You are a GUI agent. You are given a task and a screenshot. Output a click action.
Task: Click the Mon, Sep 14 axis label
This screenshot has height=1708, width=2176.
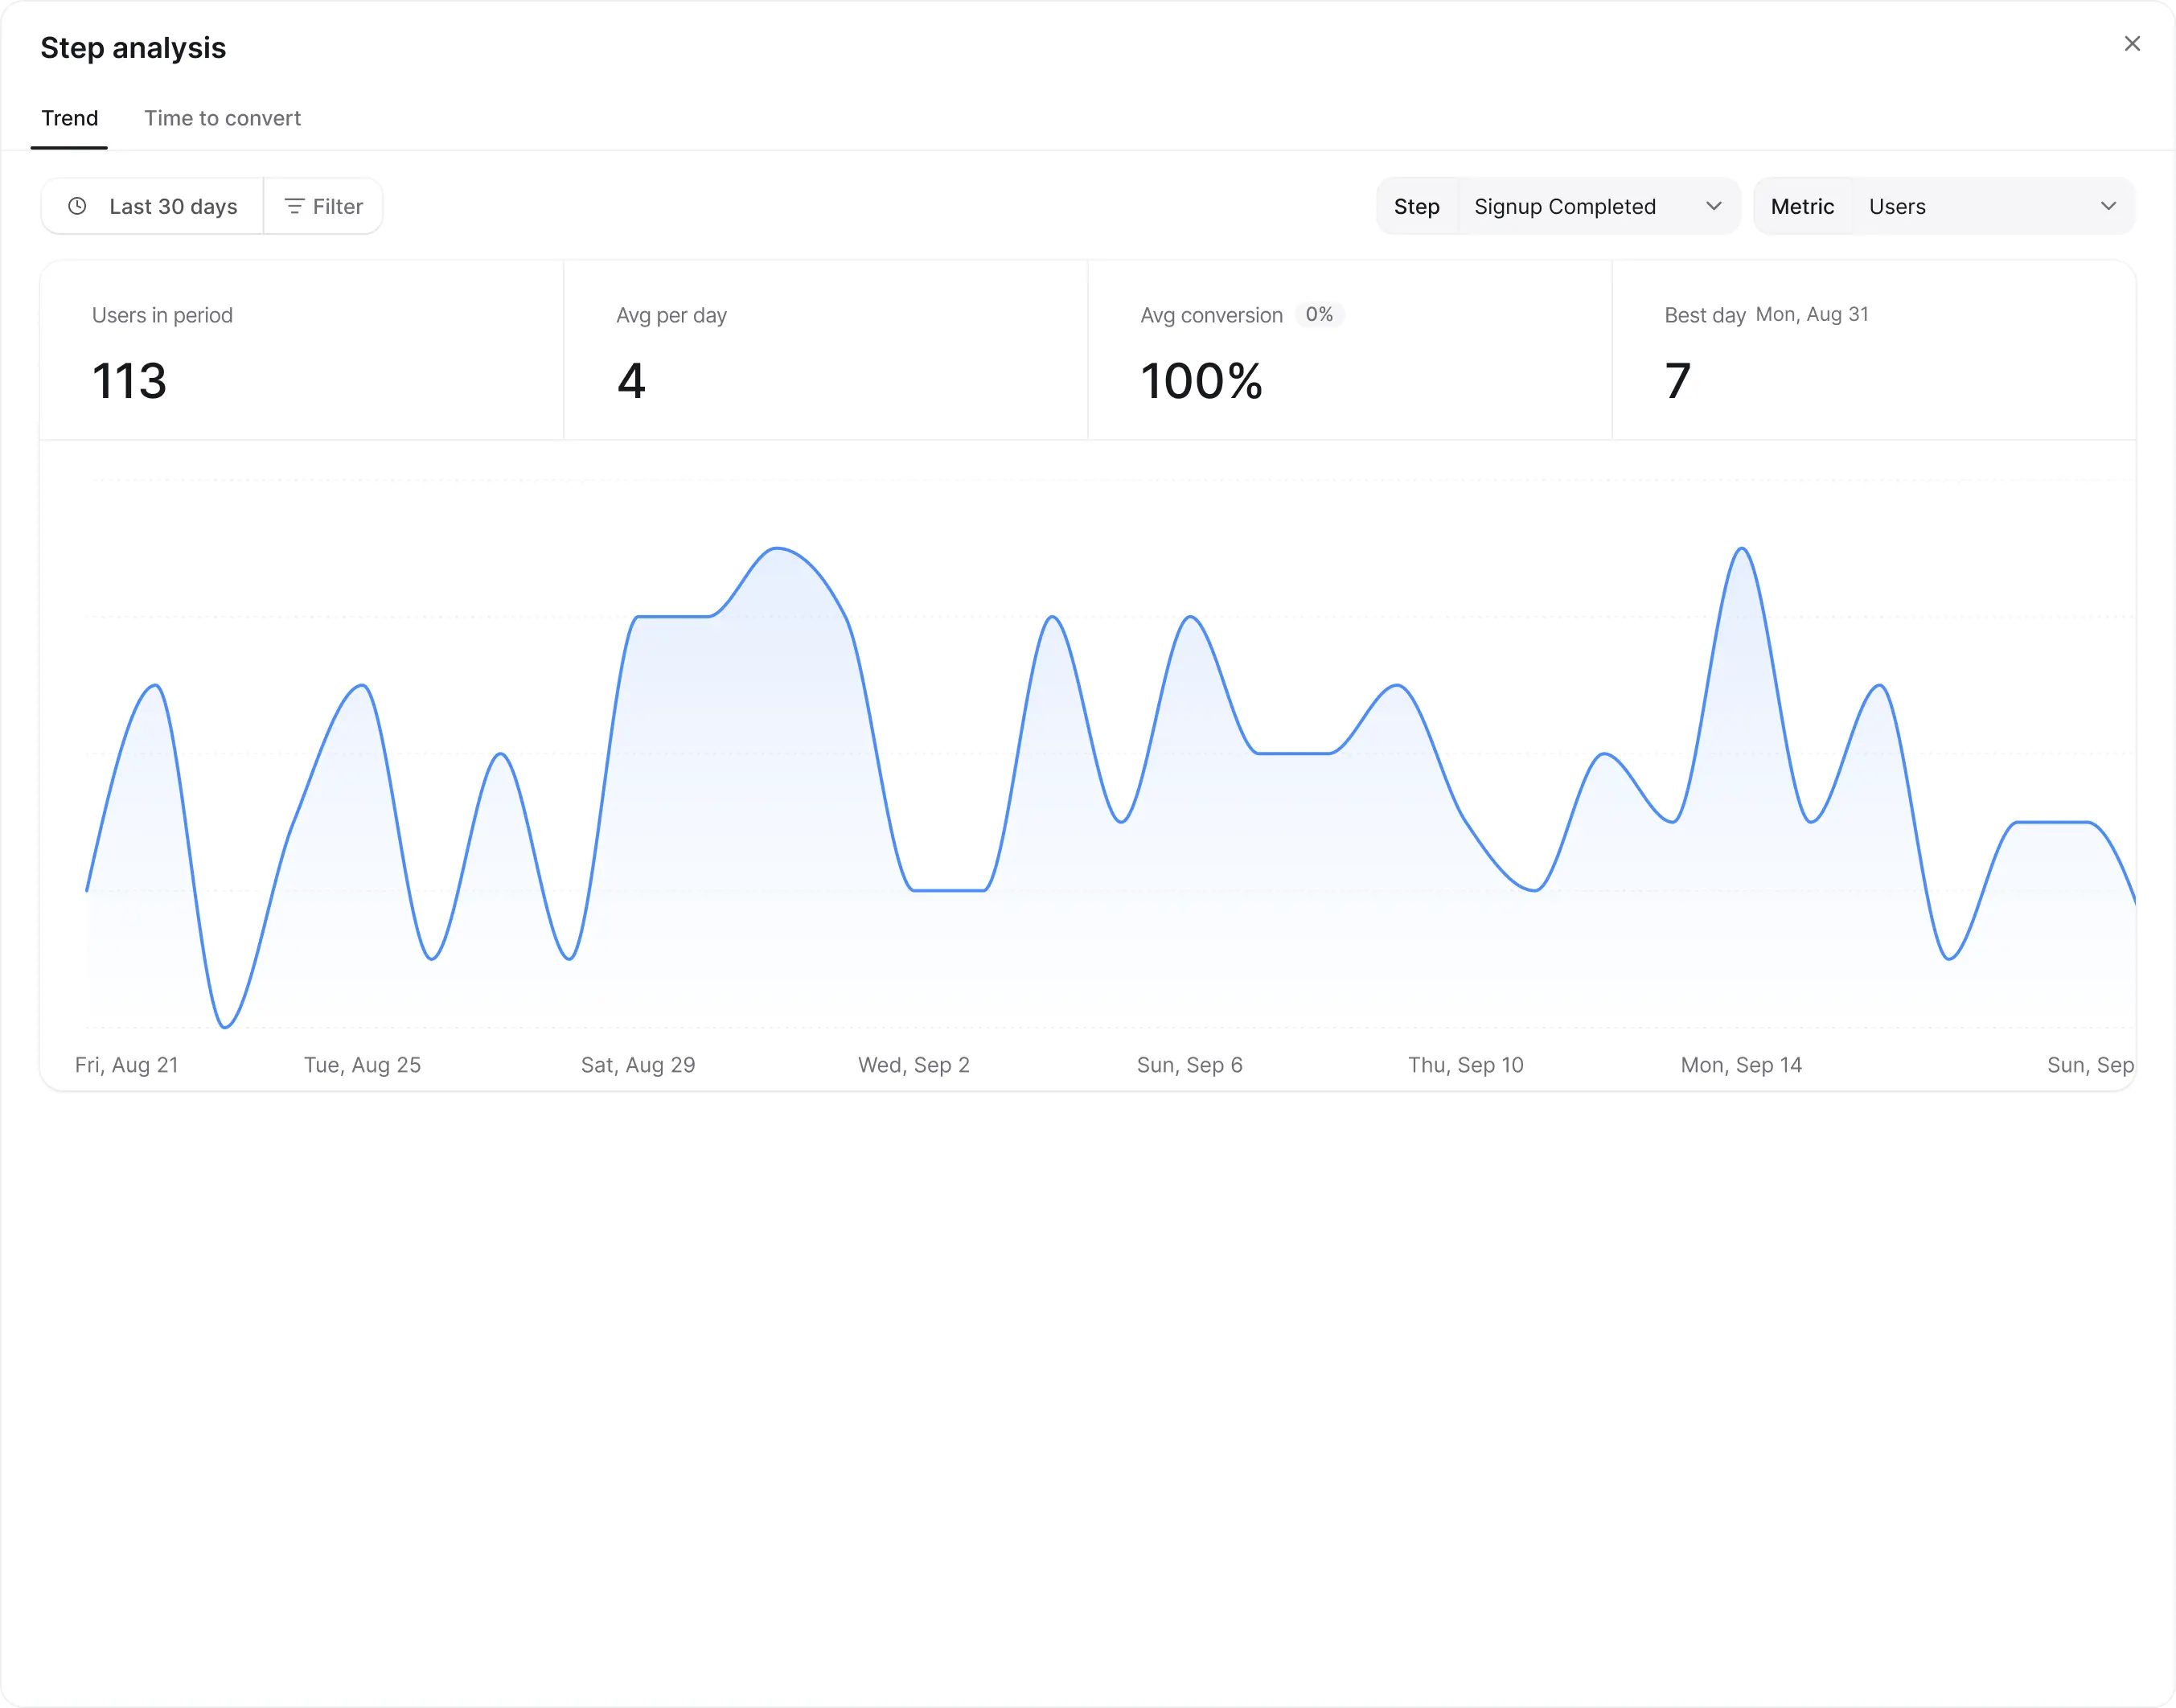click(1741, 1065)
